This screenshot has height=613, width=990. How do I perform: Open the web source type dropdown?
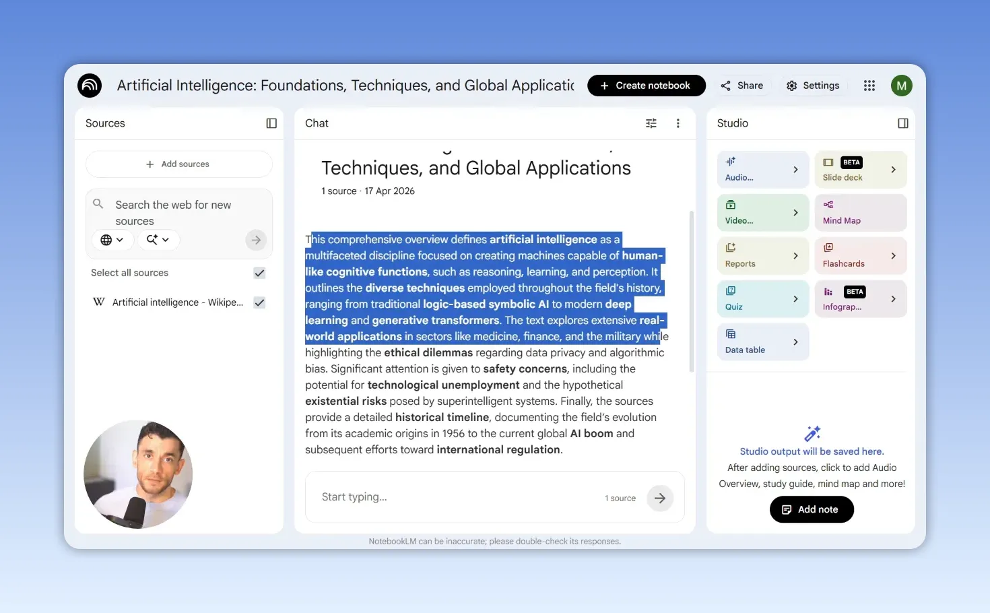click(x=112, y=240)
